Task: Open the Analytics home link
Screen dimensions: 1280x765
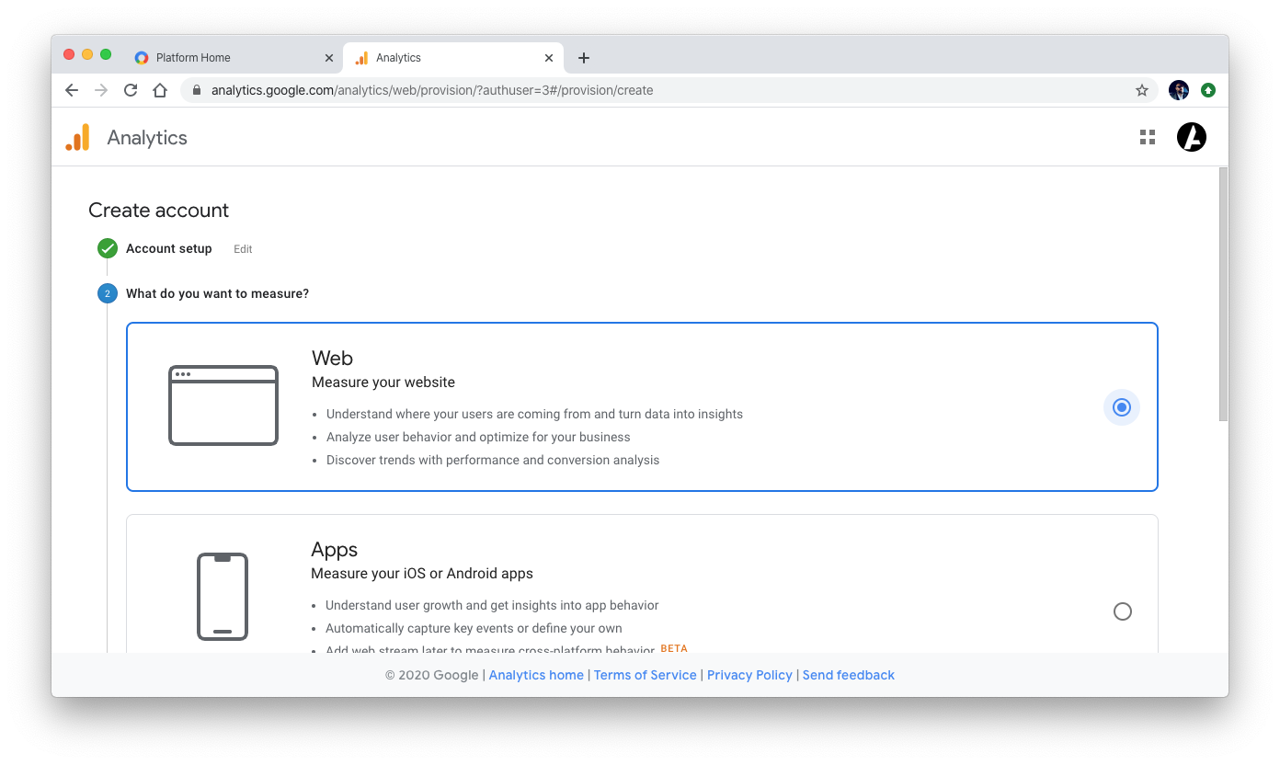Action: pyautogui.click(x=536, y=675)
